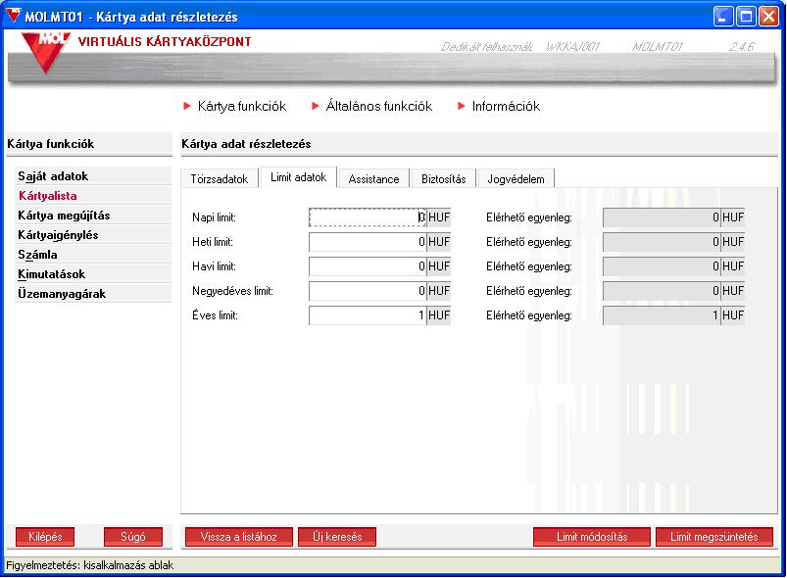Minimize the MOLMT01 window
Image resolution: width=787 pixels, height=578 pixels.
(722, 17)
